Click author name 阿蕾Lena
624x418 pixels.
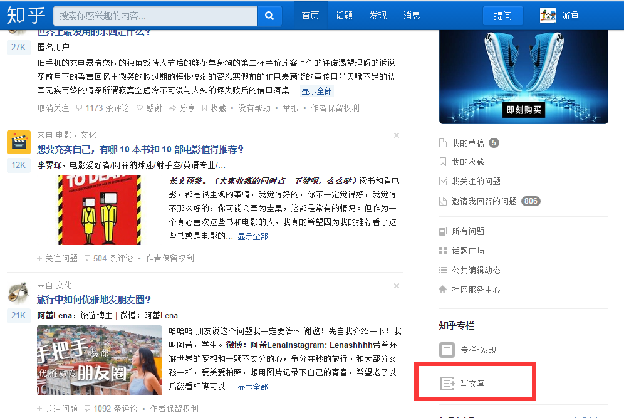click(x=55, y=316)
